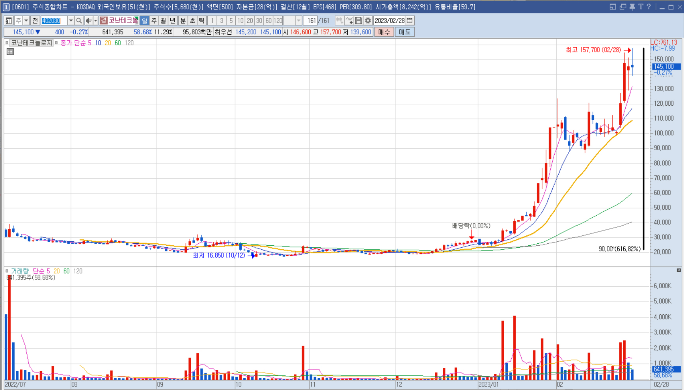Click the orange 20-day moving average label
The width and height of the screenshot is (684, 390).
point(108,43)
